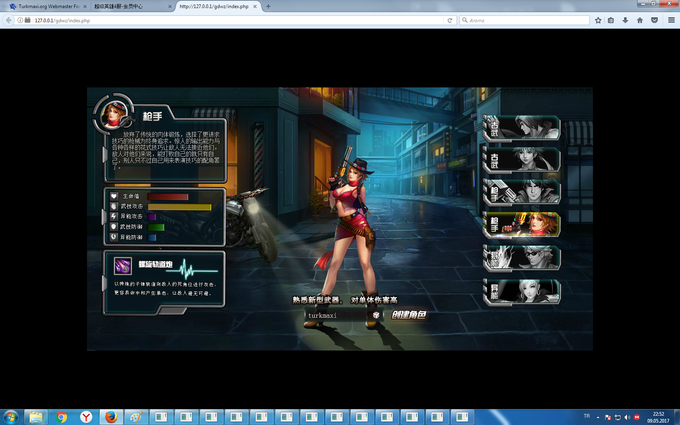The width and height of the screenshot is (680, 425).
Task: Click the 螺旋轨道炮 skill name text
Action: point(155,264)
